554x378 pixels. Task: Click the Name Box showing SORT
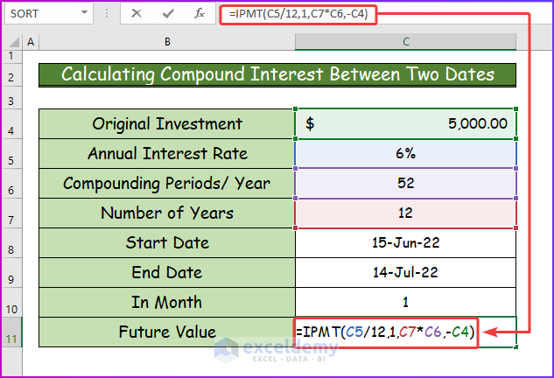click(x=49, y=13)
